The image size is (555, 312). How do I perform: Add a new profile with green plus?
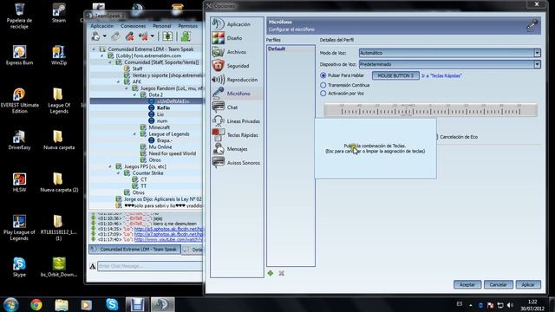271,273
